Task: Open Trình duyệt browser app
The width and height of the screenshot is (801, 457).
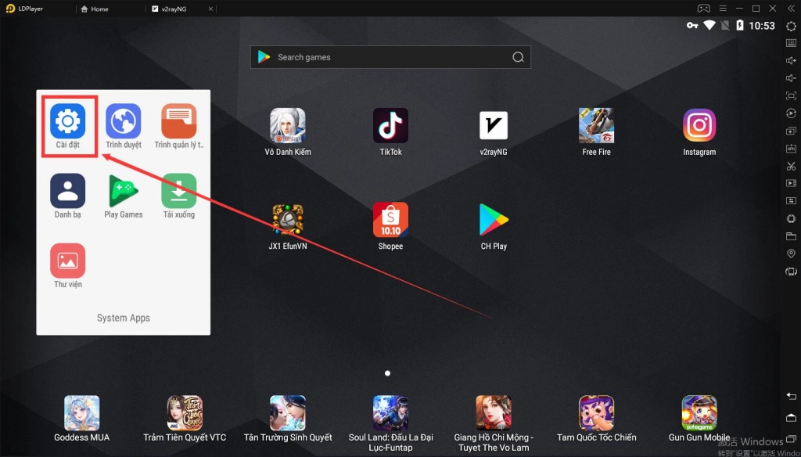Action: [124, 122]
